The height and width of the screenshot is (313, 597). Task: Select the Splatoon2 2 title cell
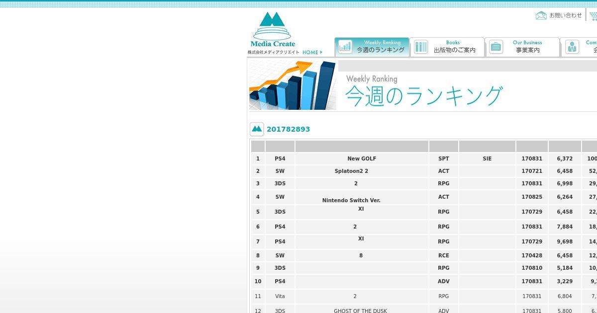362,171
